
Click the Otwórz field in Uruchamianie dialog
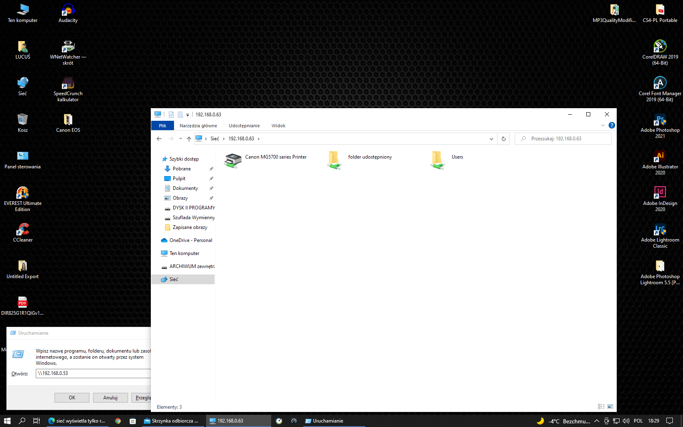coord(93,373)
